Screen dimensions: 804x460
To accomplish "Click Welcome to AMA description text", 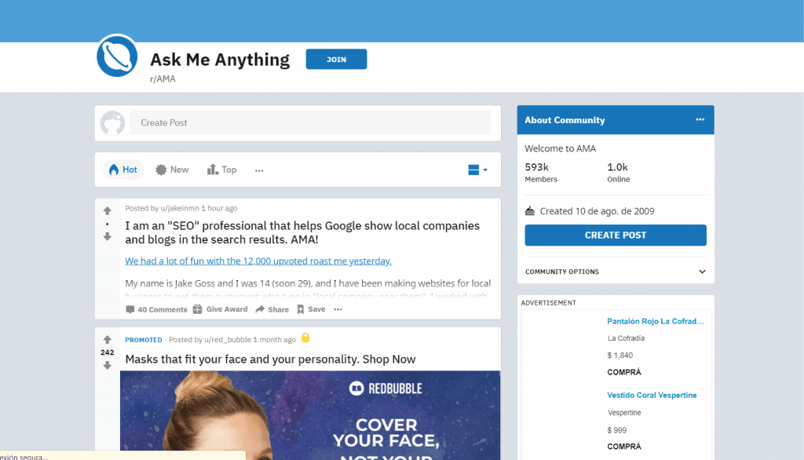I will coord(560,148).
